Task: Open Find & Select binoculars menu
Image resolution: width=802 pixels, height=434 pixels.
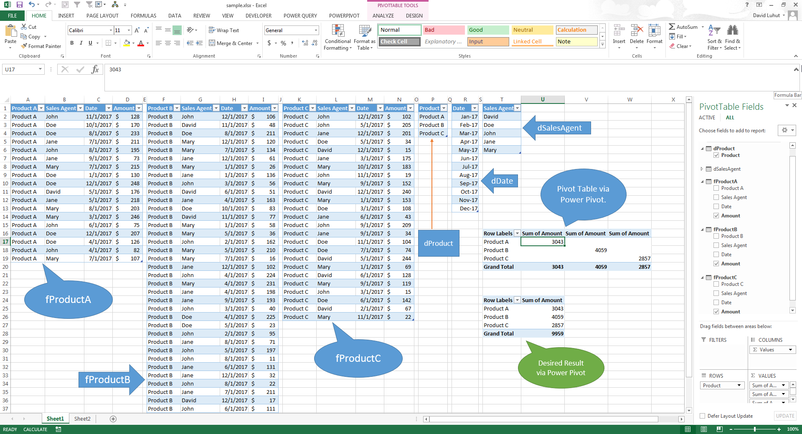Action: [733, 37]
